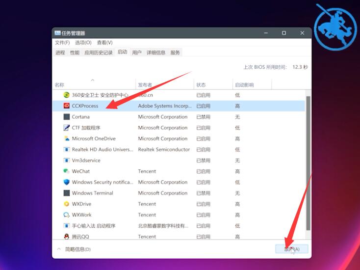This screenshot has height=270, width=360.
Task: Click the vertical scrollbar thumb
Action: click(x=308, y=163)
